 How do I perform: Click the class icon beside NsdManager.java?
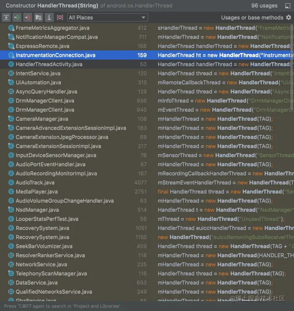[11, 210]
